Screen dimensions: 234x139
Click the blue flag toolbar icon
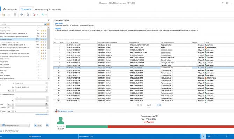[x=43, y=14]
